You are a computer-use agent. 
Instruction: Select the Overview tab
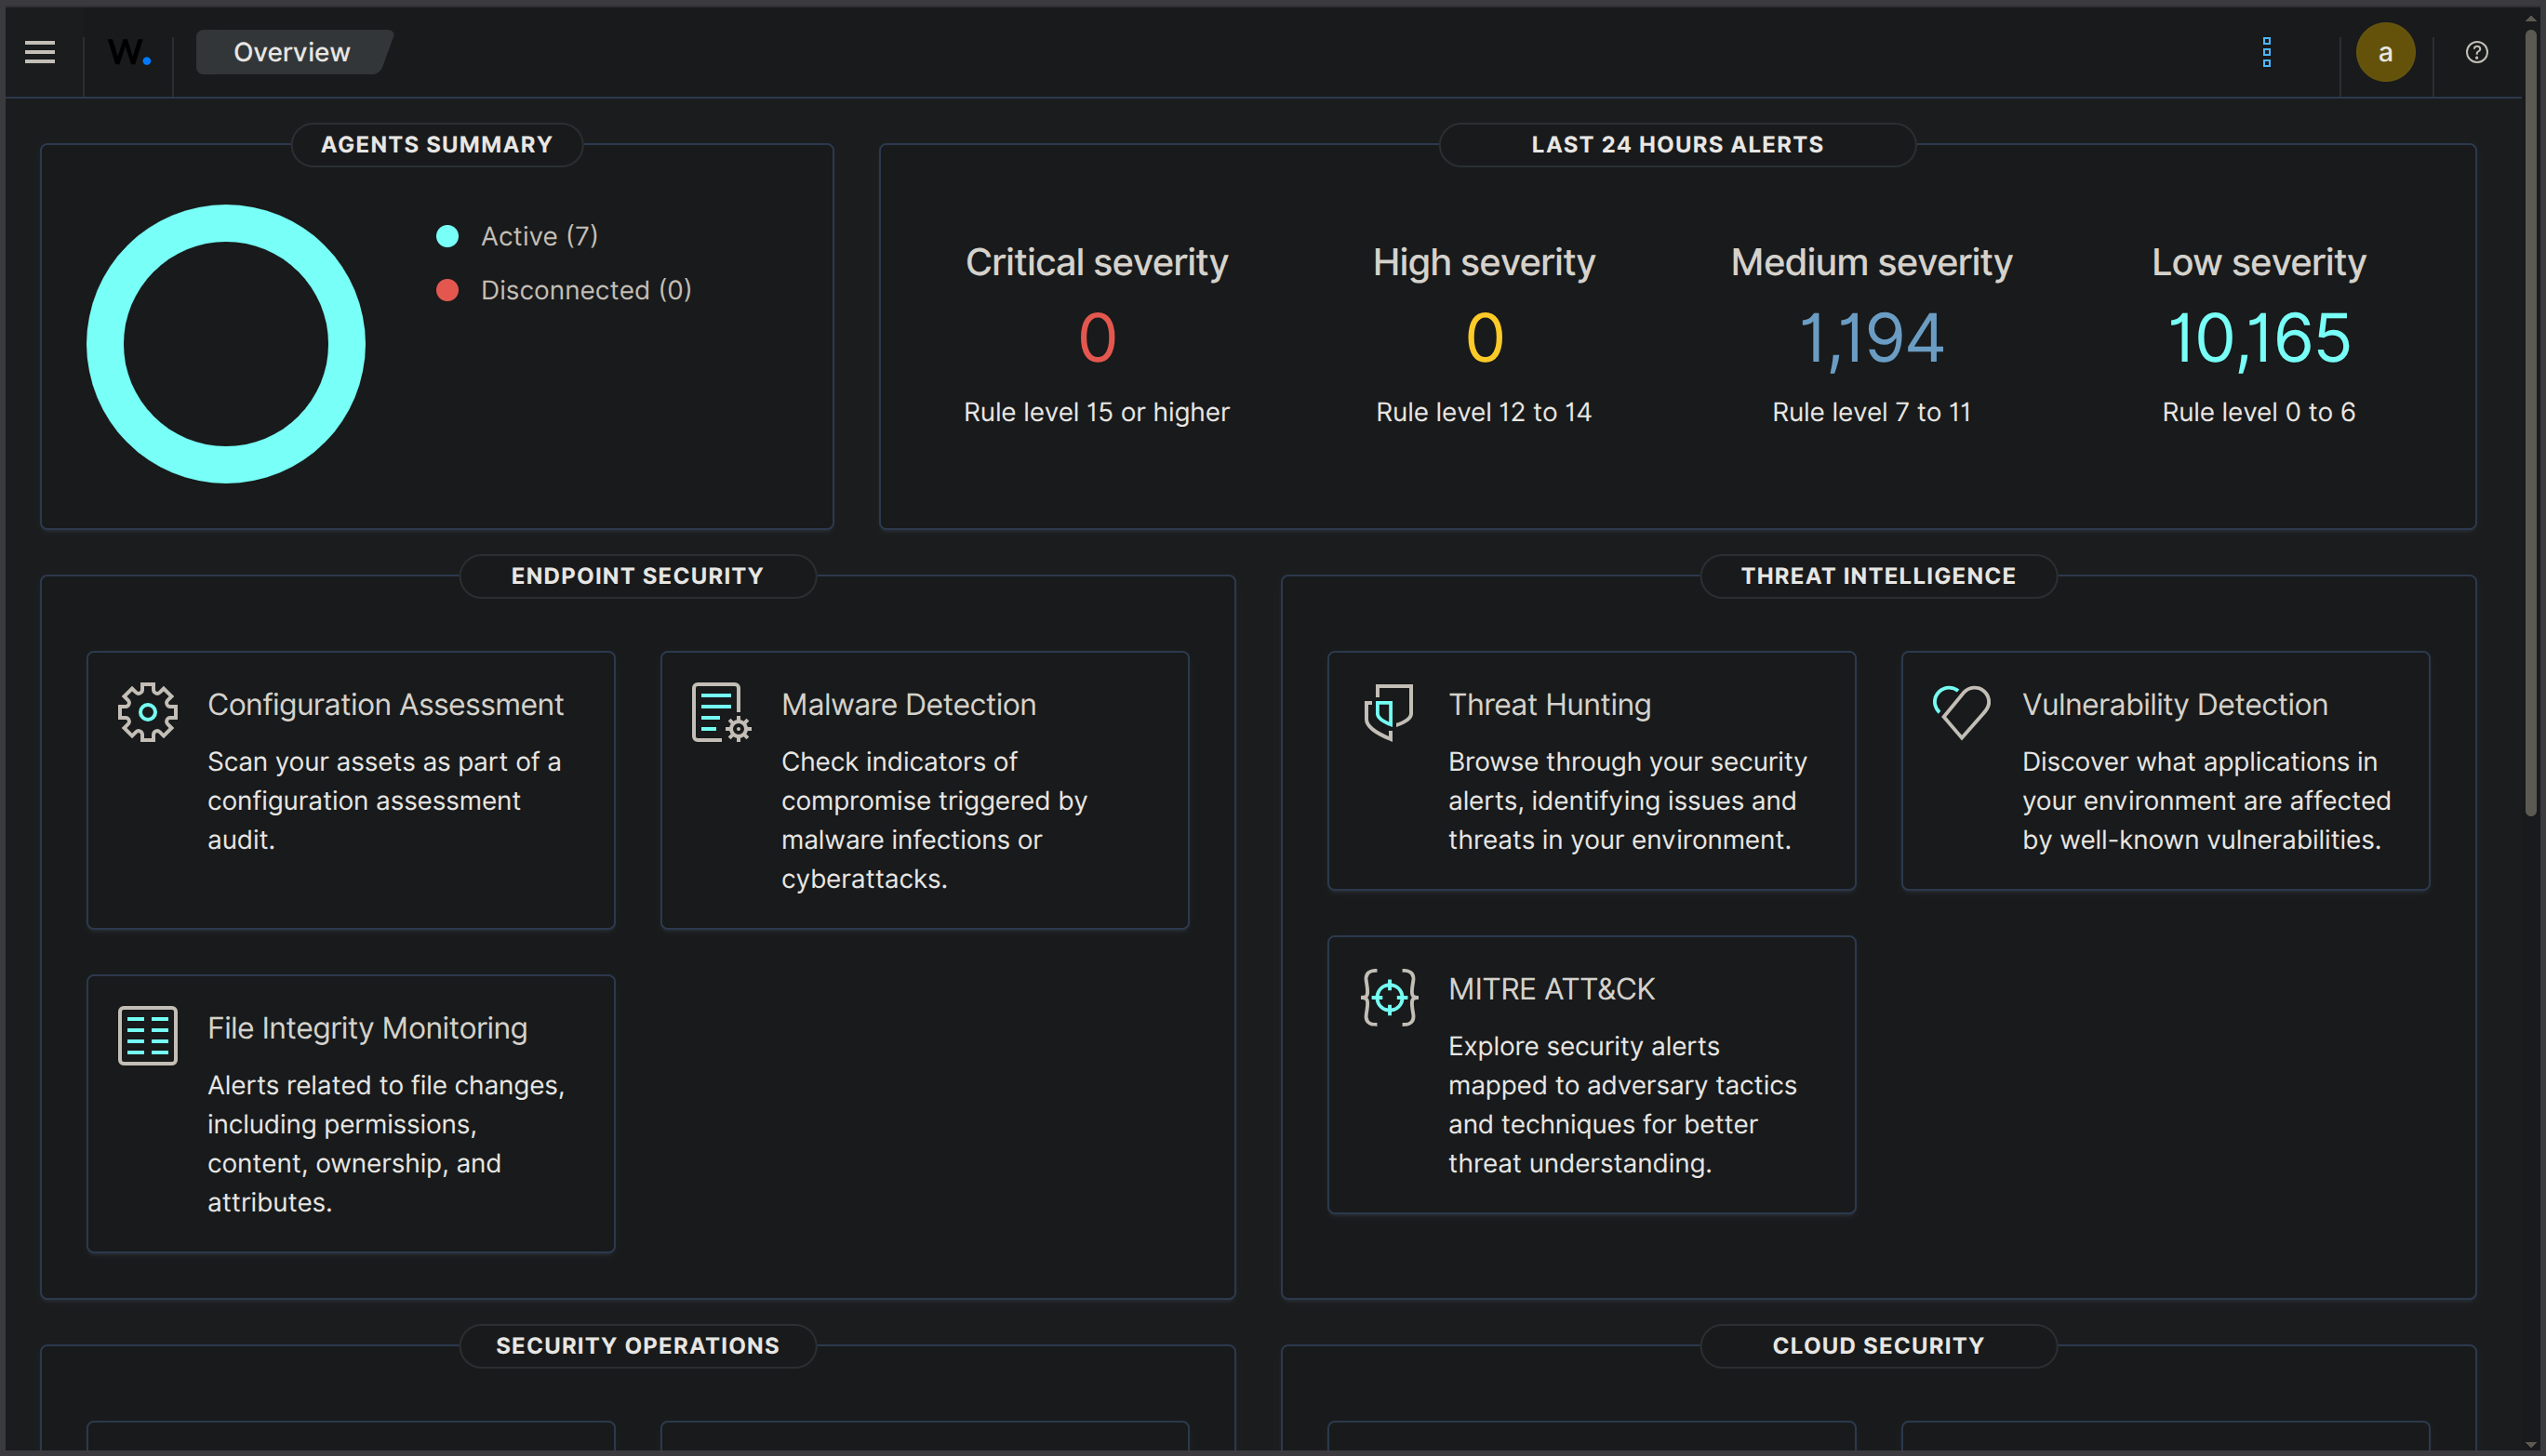tap(291, 52)
